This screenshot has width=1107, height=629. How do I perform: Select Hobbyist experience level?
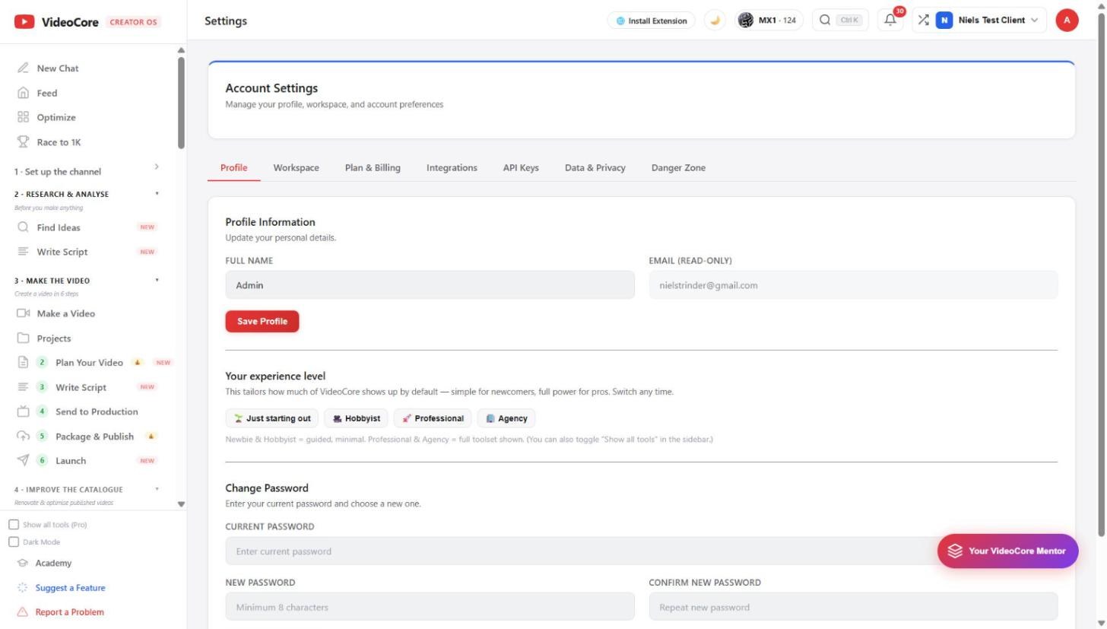(356, 418)
